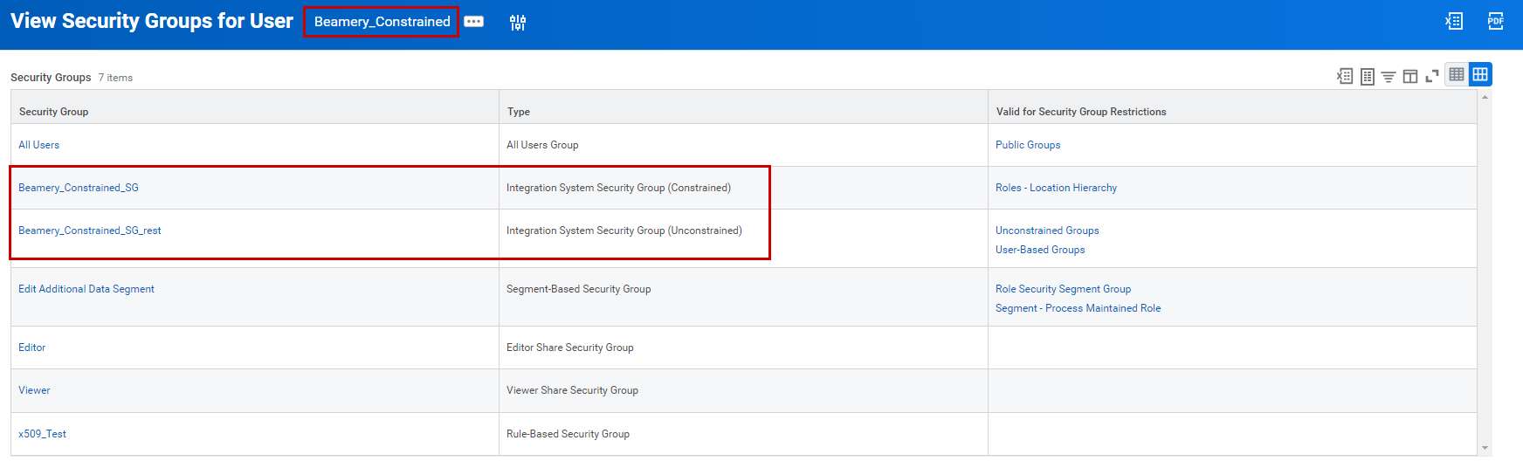Open related actions menu beside Beamery_Constrained

[473, 22]
